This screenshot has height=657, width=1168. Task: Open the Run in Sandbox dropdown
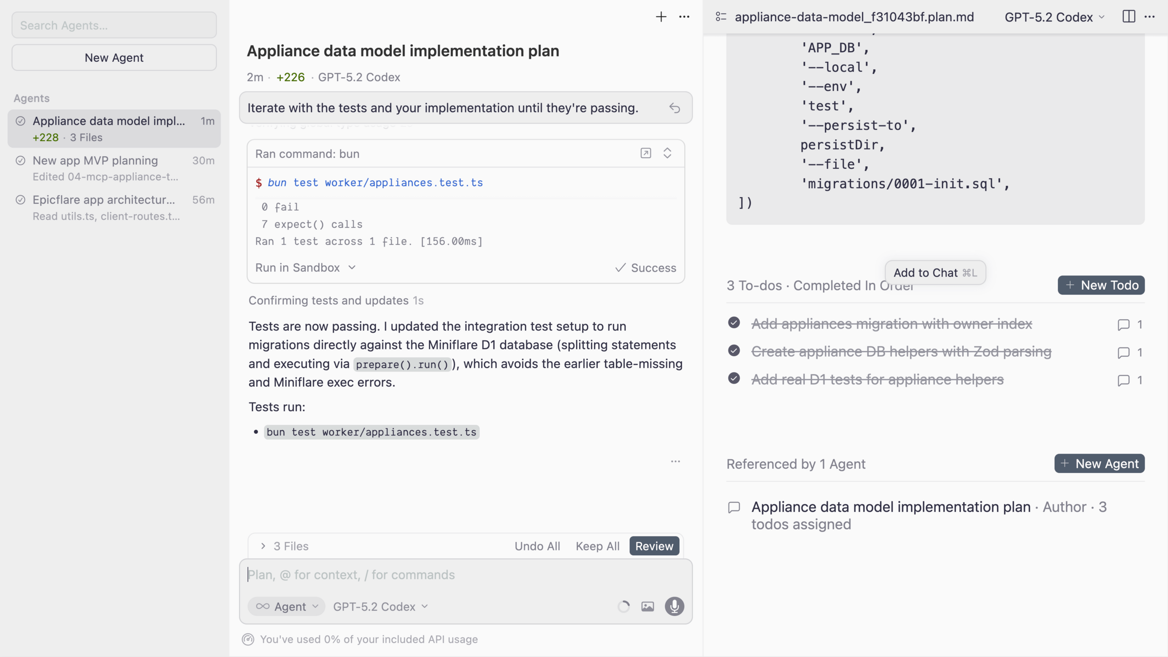tap(306, 268)
